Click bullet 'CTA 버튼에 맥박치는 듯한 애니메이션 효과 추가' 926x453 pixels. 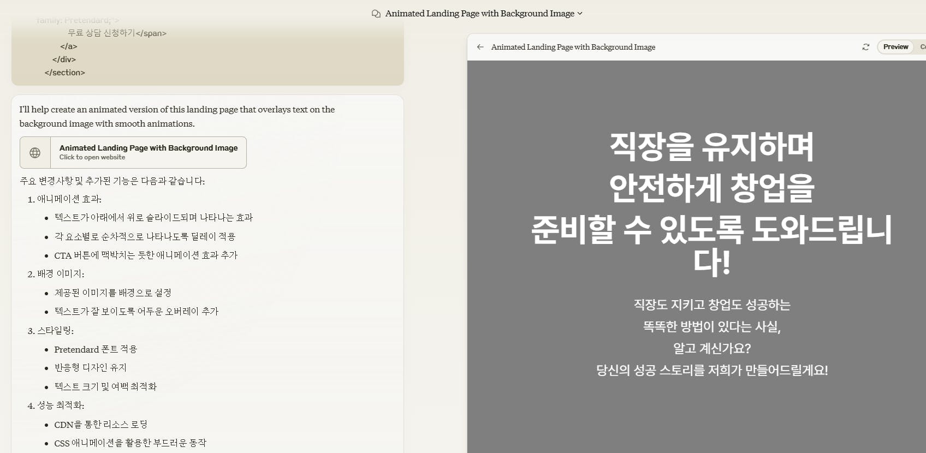(146, 255)
